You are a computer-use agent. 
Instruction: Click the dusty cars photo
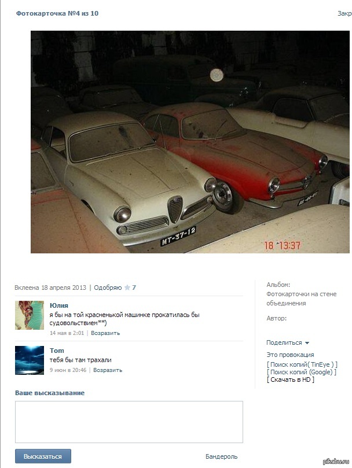click(190, 142)
